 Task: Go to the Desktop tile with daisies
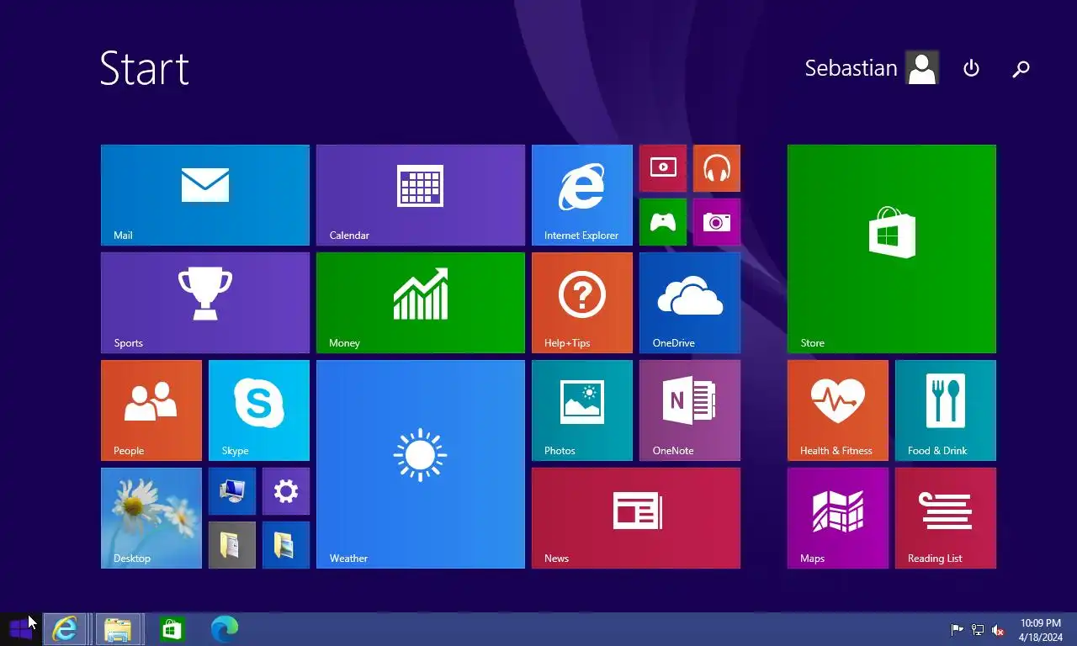point(151,518)
